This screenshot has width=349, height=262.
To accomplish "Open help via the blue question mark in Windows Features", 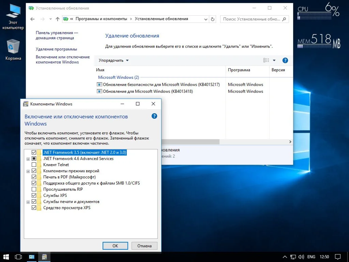I will click(x=154, y=116).
